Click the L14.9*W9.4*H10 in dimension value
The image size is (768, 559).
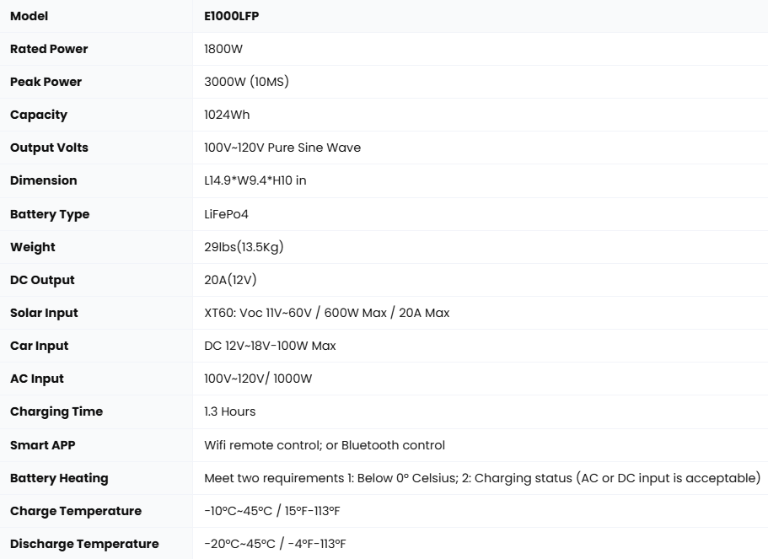(x=255, y=180)
